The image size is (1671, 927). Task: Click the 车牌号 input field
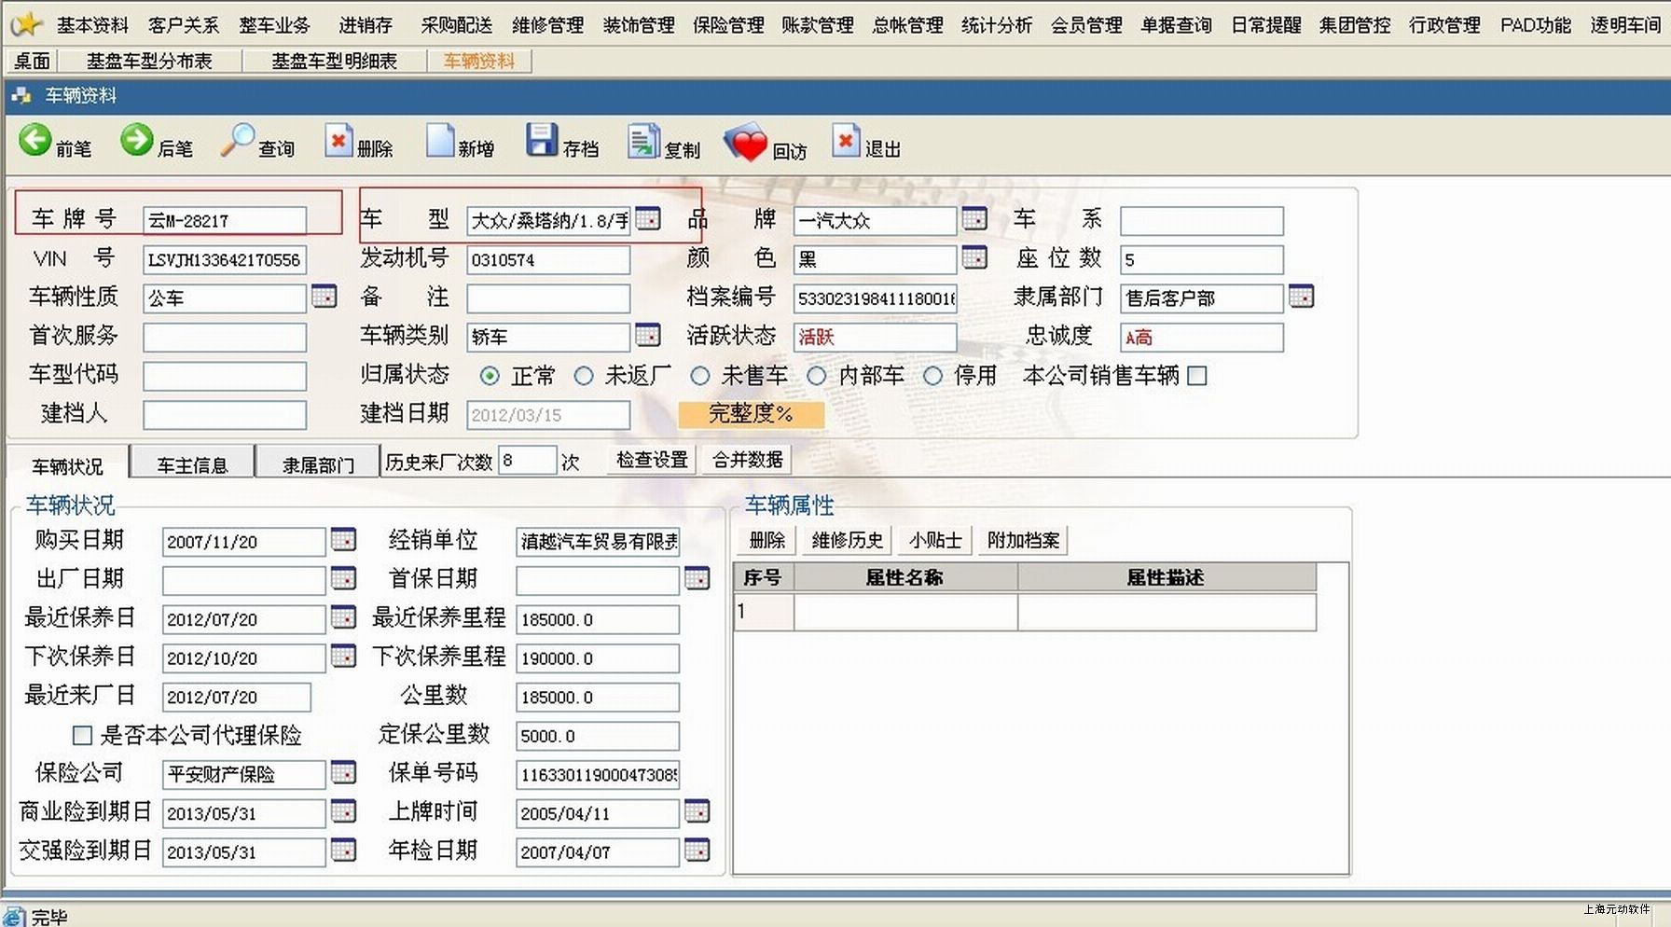(x=224, y=221)
